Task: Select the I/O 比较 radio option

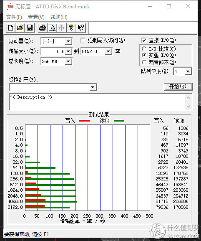Action: coord(144,49)
